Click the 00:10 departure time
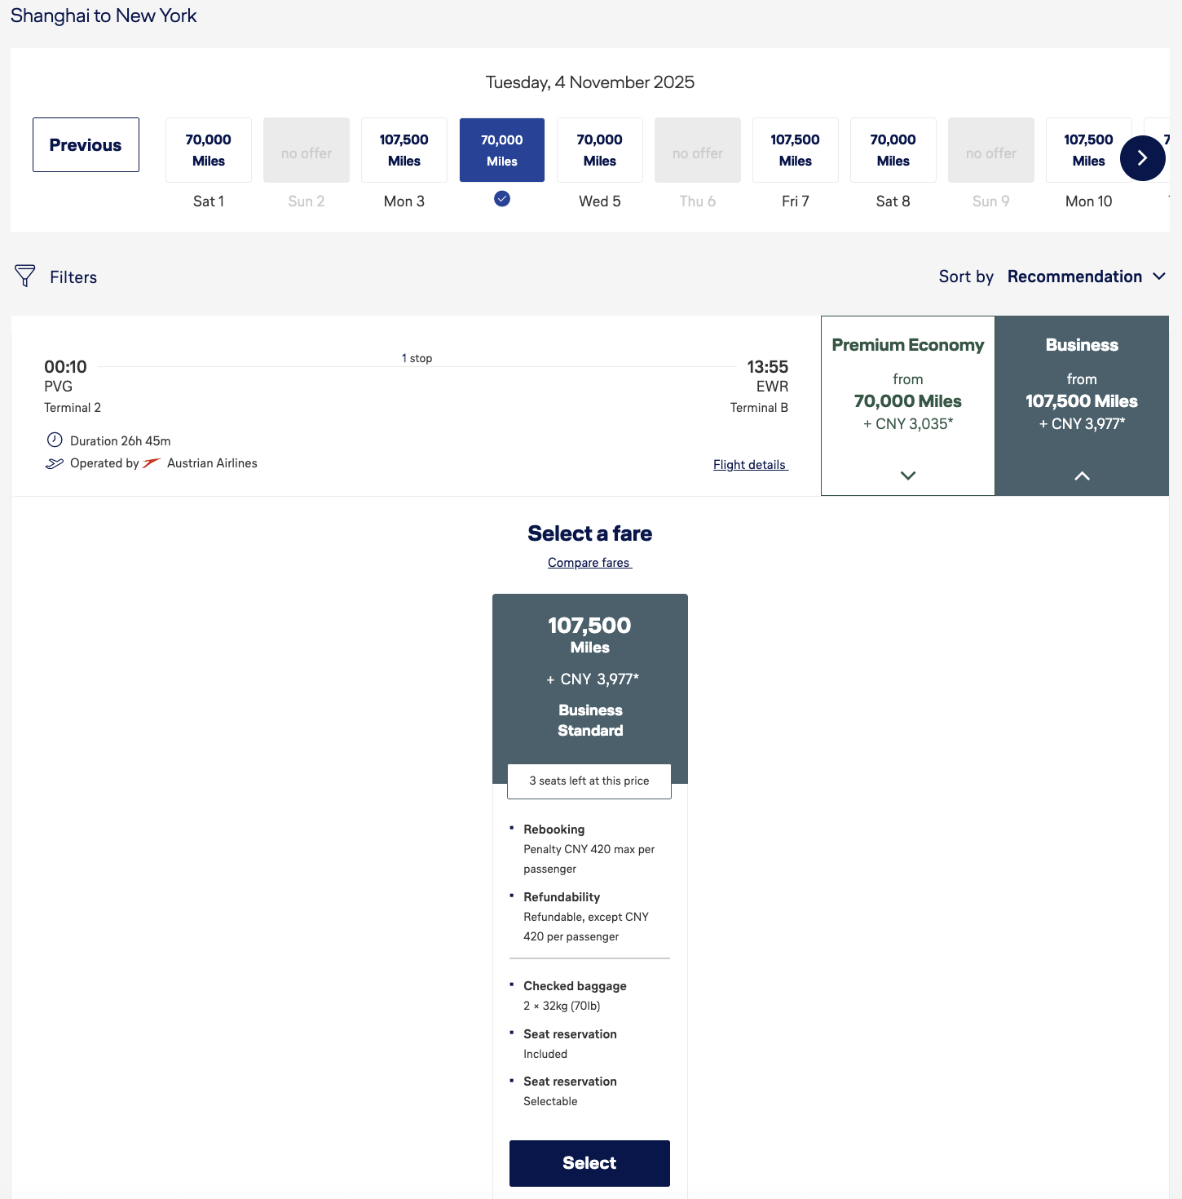1182x1199 pixels. click(65, 367)
